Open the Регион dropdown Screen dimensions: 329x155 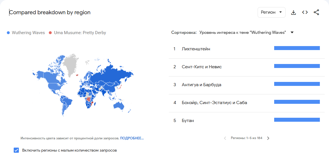coord(271,13)
